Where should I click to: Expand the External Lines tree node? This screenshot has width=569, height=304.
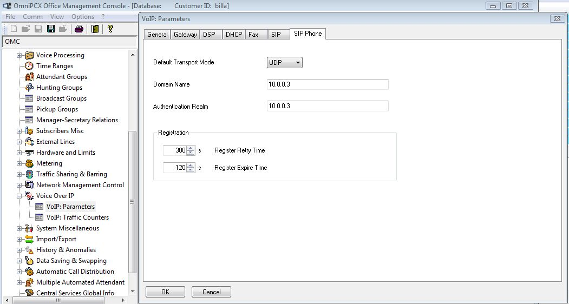pos(19,142)
